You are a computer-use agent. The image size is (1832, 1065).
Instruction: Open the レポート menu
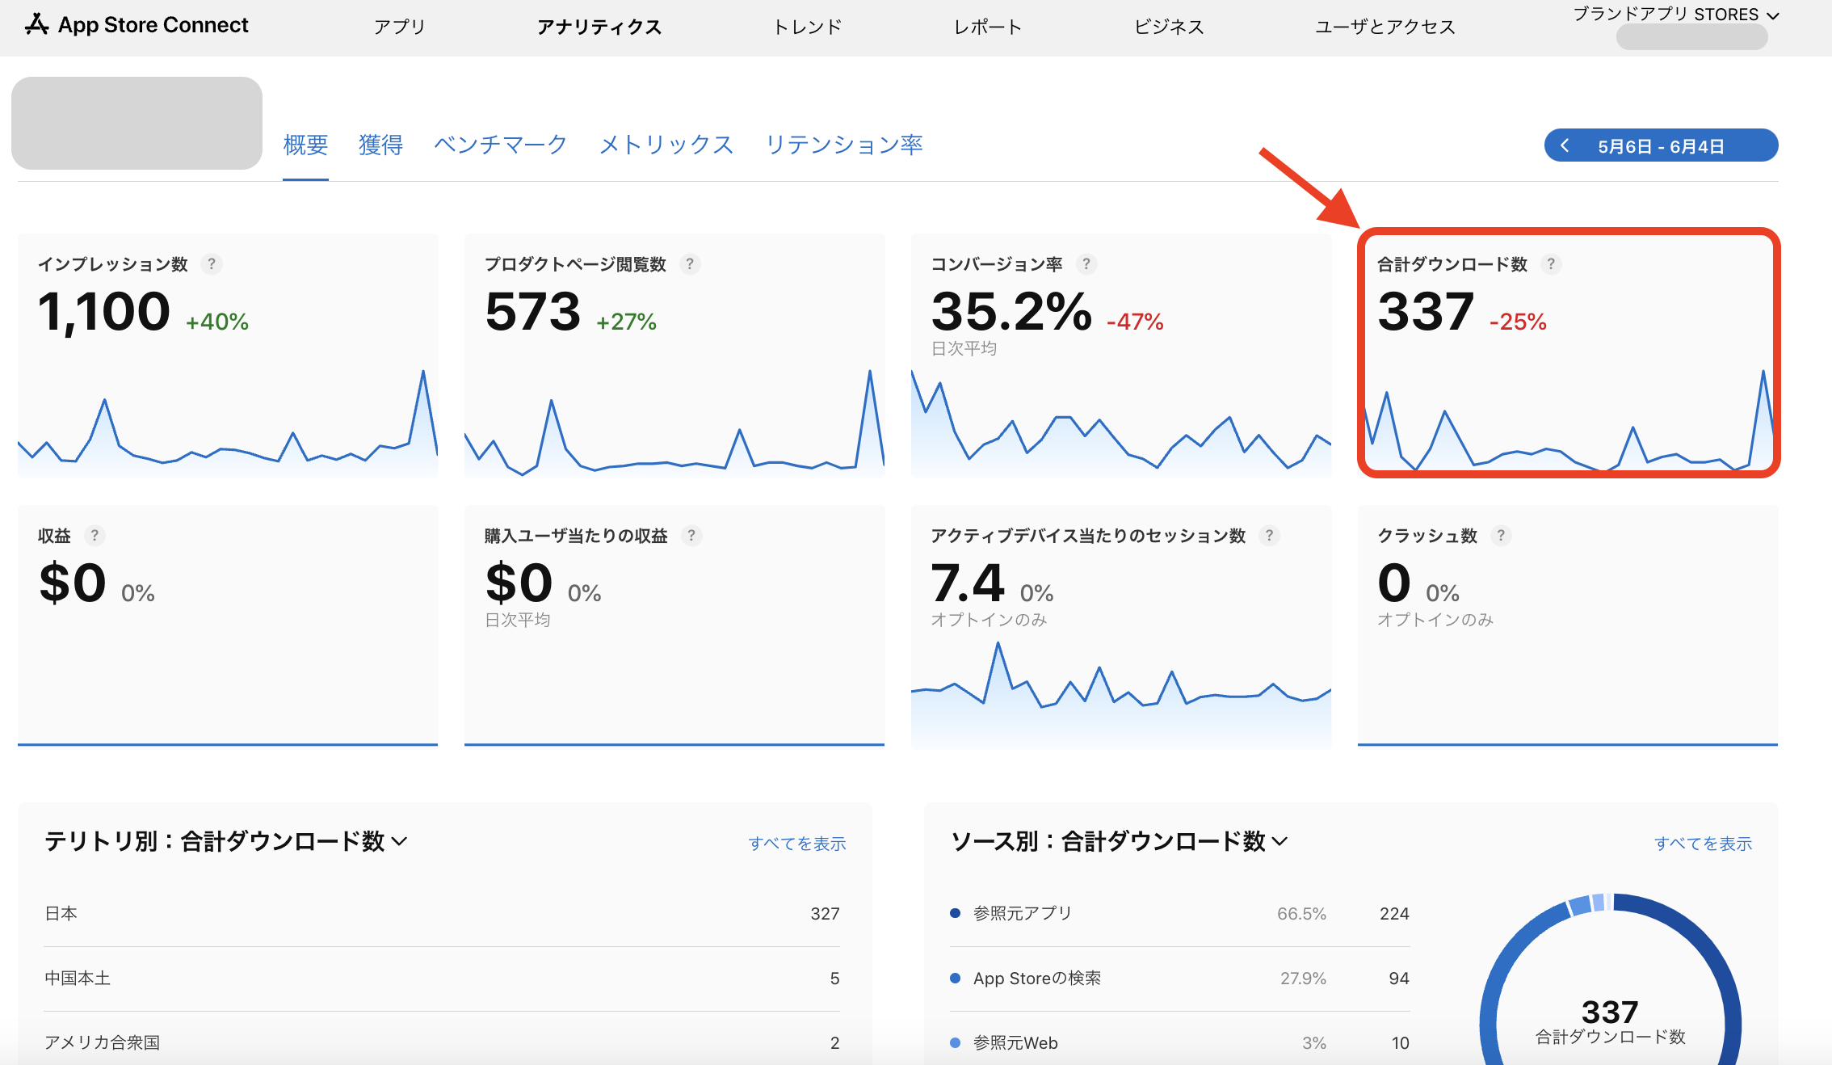(x=988, y=27)
